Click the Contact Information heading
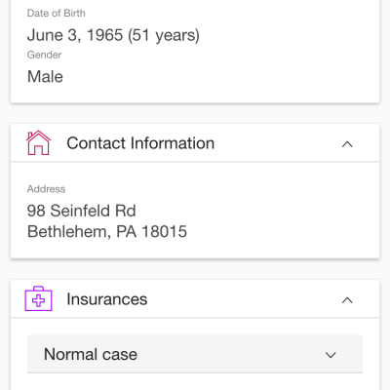Screen dimensions: 390x390 click(x=140, y=143)
